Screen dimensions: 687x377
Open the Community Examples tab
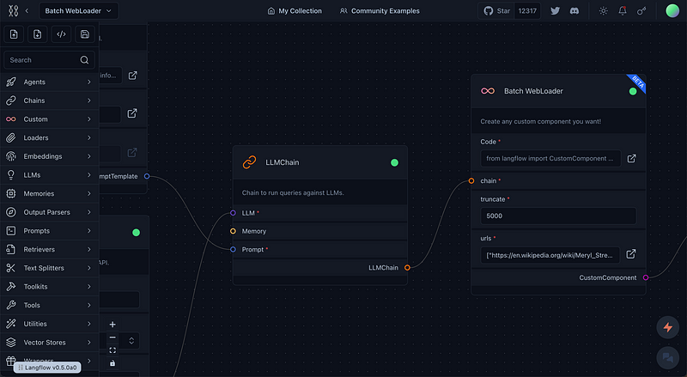click(x=380, y=11)
